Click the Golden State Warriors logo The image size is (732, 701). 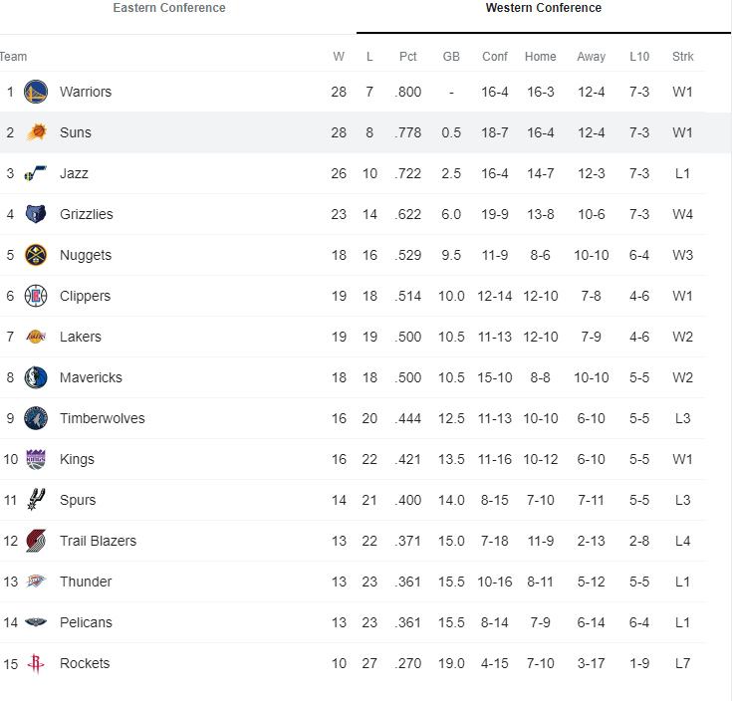[x=36, y=92]
